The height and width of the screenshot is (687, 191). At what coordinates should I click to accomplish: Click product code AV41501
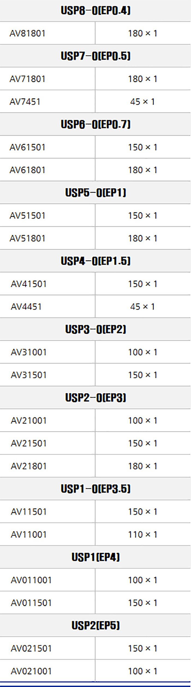coord(29,284)
